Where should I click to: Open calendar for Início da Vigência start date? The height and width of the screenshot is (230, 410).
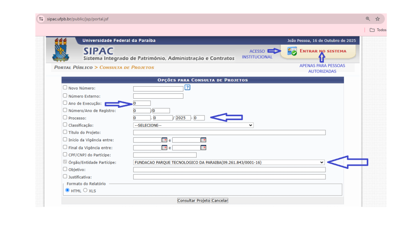164,140
